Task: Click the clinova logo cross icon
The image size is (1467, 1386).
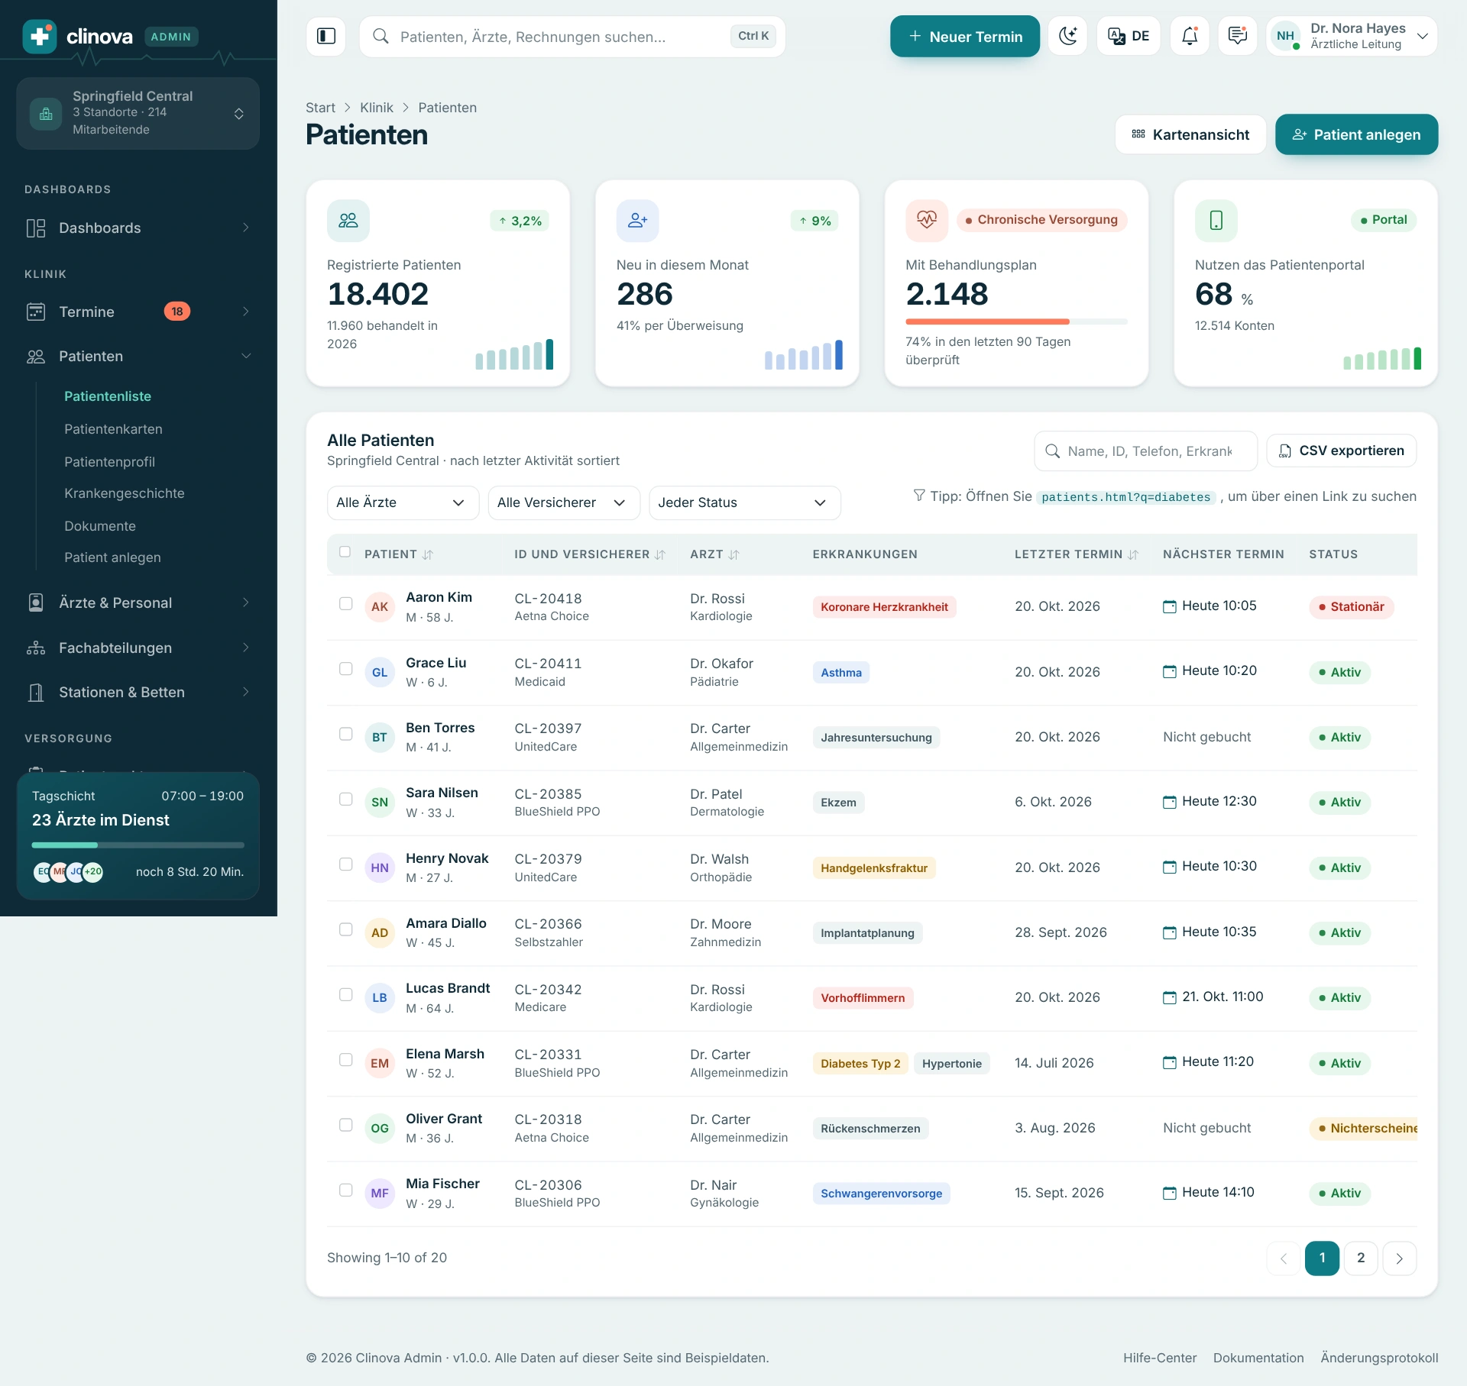Action: pyautogui.click(x=40, y=36)
